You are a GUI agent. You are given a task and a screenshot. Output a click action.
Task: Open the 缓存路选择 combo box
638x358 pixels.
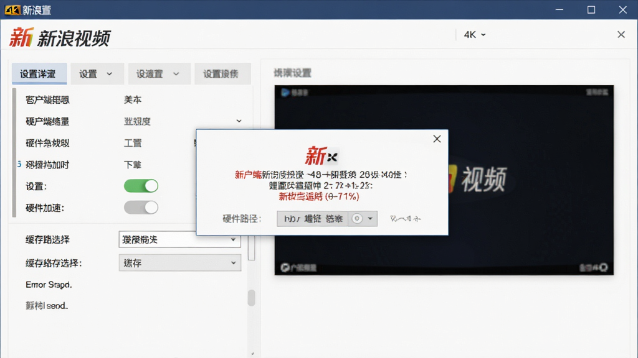(x=179, y=239)
